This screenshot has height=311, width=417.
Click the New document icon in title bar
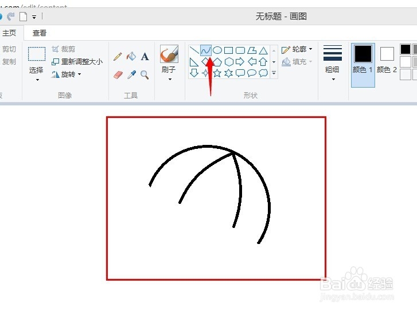(24, 17)
